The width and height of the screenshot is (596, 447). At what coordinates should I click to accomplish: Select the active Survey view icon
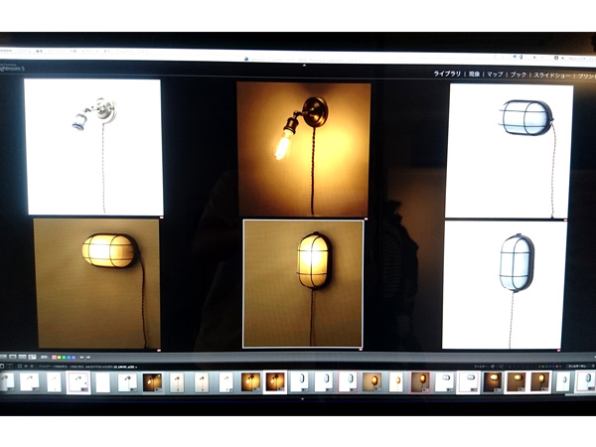pos(33,357)
